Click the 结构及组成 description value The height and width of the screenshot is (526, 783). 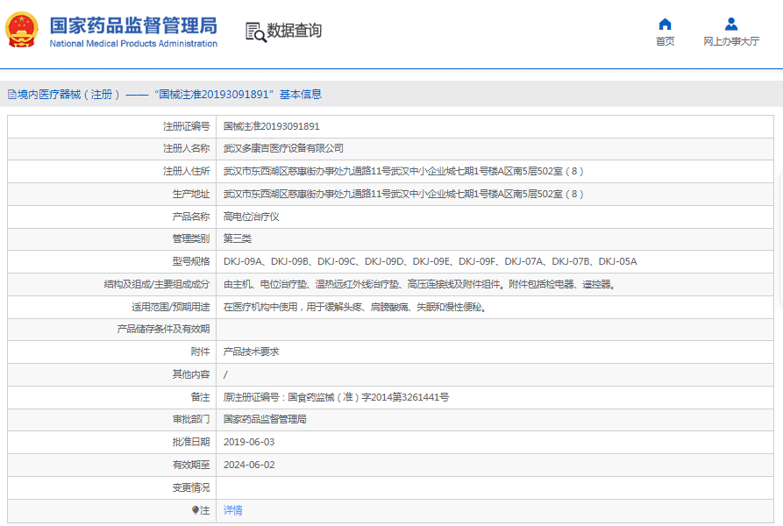coord(419,284)
